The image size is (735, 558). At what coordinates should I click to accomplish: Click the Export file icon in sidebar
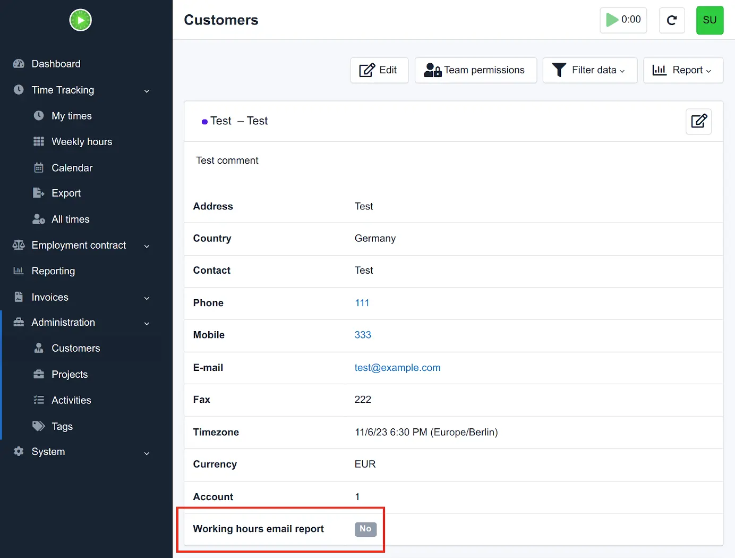tap(39, 193)
